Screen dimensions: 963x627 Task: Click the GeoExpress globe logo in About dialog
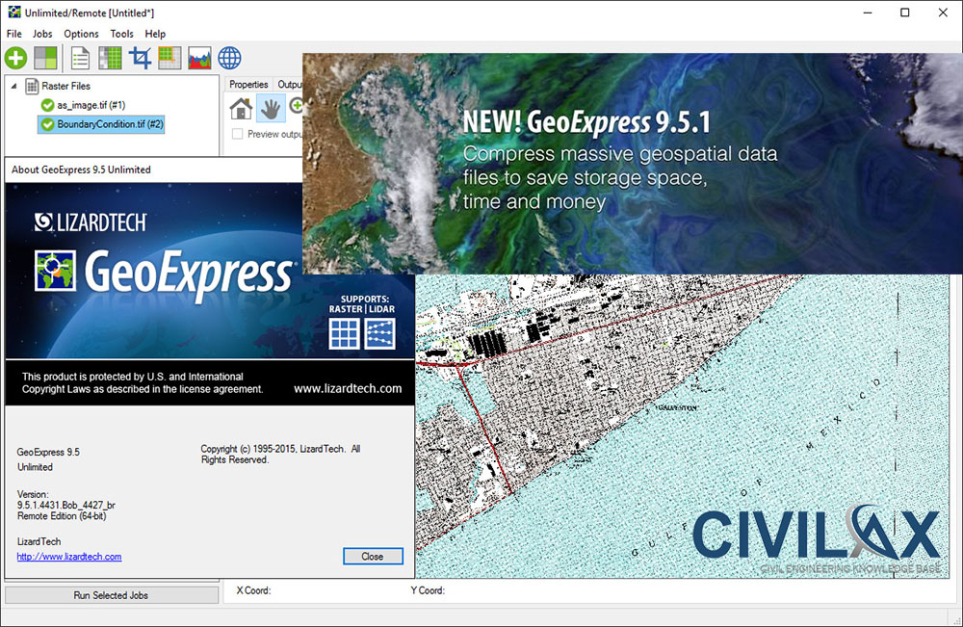click(x=55, y=271)
